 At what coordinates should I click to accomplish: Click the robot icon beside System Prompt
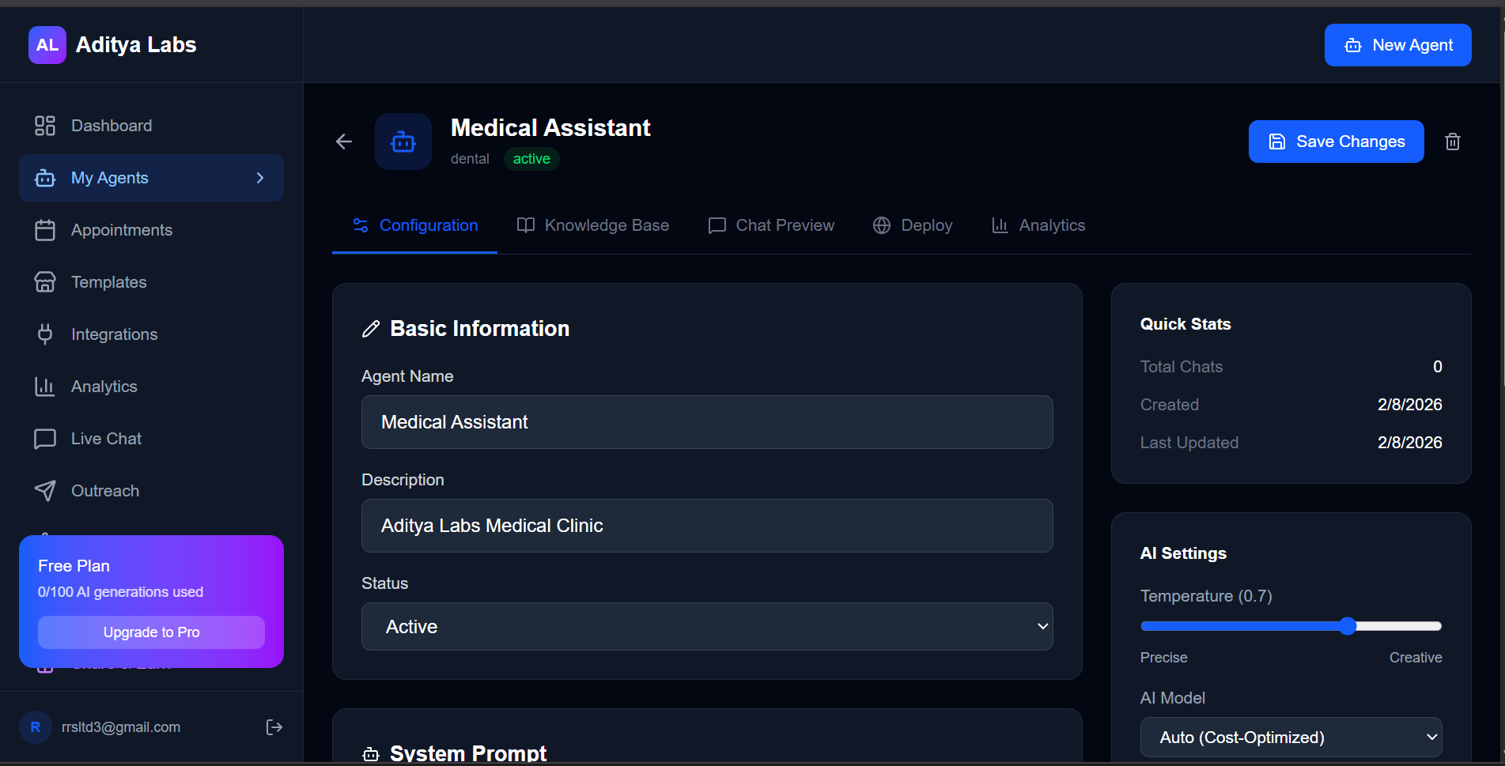371,755
